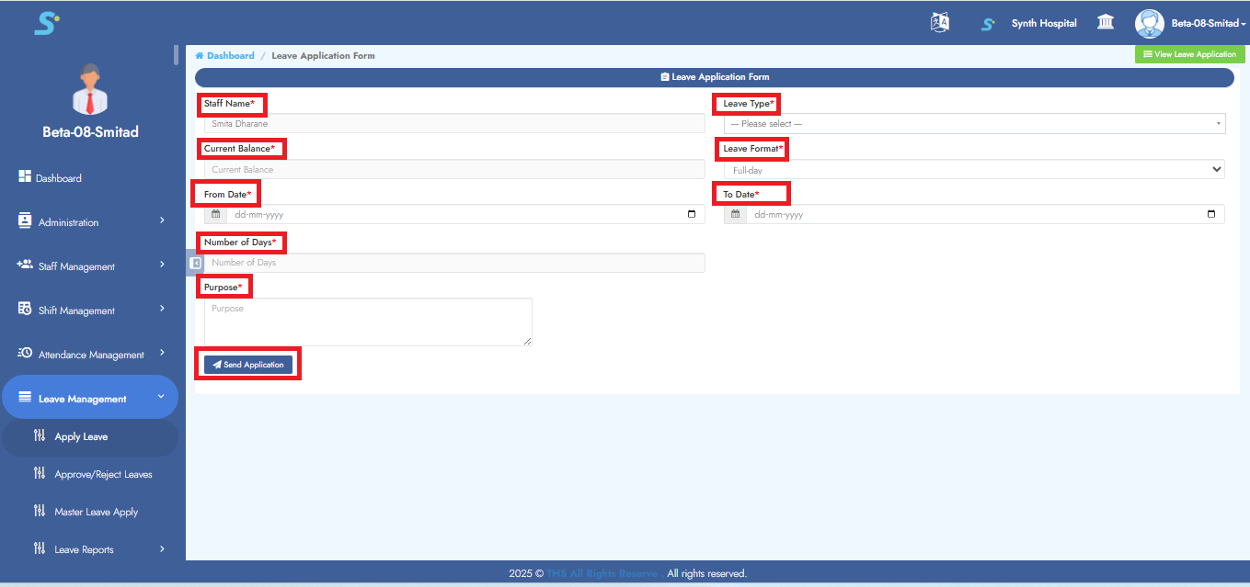This screenshot has width=1250, height=587.
Task: Click the Synth Hospital S logo
Action: (x=987, y=24)
